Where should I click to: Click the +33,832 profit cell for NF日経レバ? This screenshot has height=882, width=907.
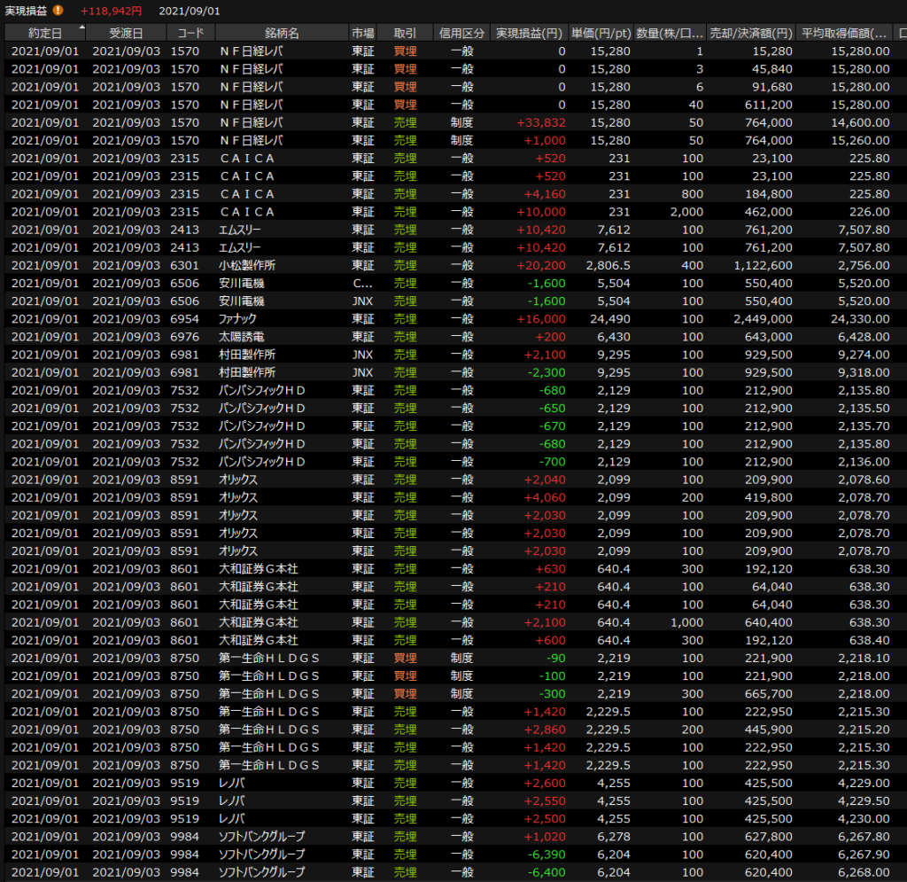(539, 122)
